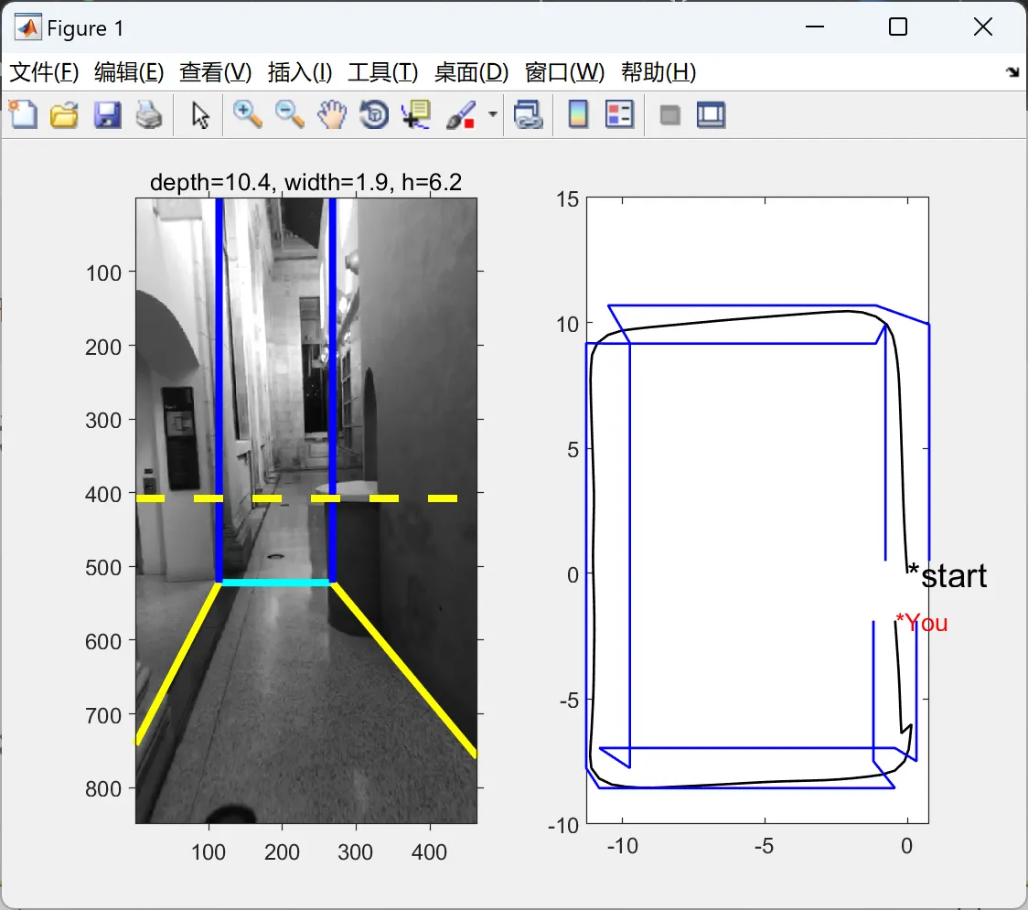Hide plot tools using the toolbar button

pyautogui.click(x=670, y=115)
